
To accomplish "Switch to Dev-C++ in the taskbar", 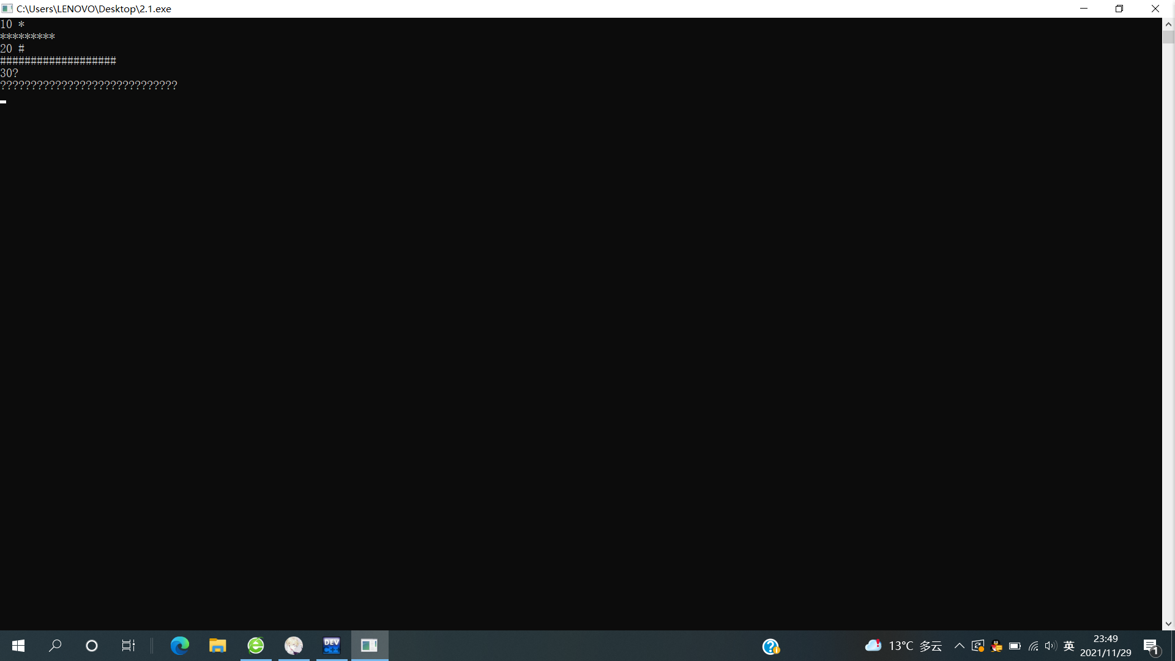I will 332,646.
